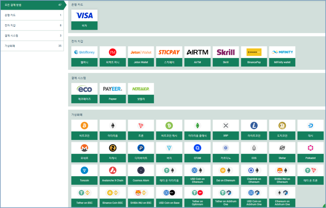Click the 퍼펙트 머니 label button
This screenshot has height=208, width=326.
coord(112,62)
